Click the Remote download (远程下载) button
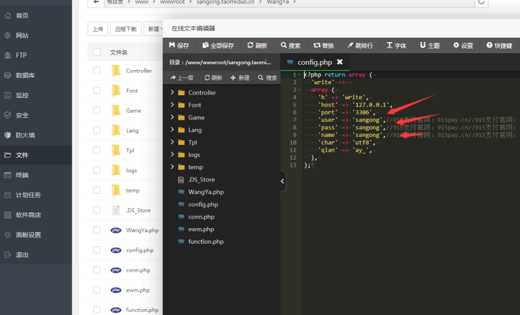520x315 pixels. pos(125,29)
